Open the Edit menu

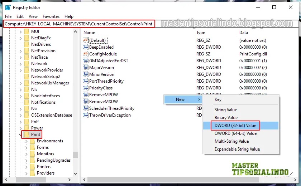[20, 16]
